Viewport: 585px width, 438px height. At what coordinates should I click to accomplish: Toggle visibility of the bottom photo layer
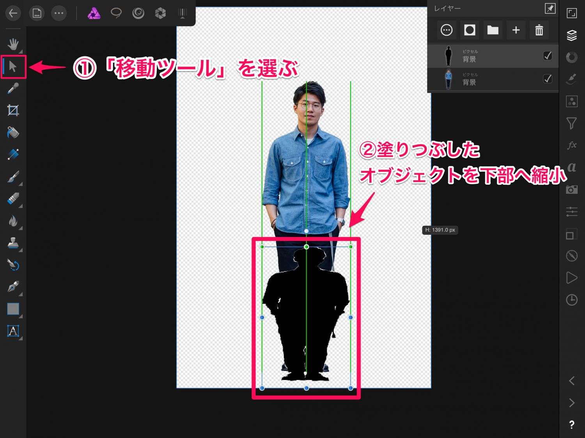tap(548, 79)
